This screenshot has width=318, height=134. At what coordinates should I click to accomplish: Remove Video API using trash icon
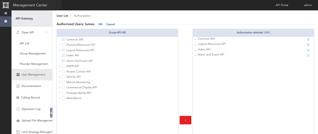(308, 50)
